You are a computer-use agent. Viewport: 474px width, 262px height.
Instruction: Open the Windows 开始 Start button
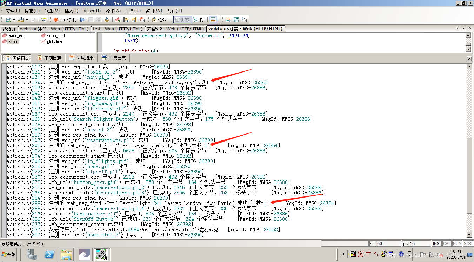[9, 255]
